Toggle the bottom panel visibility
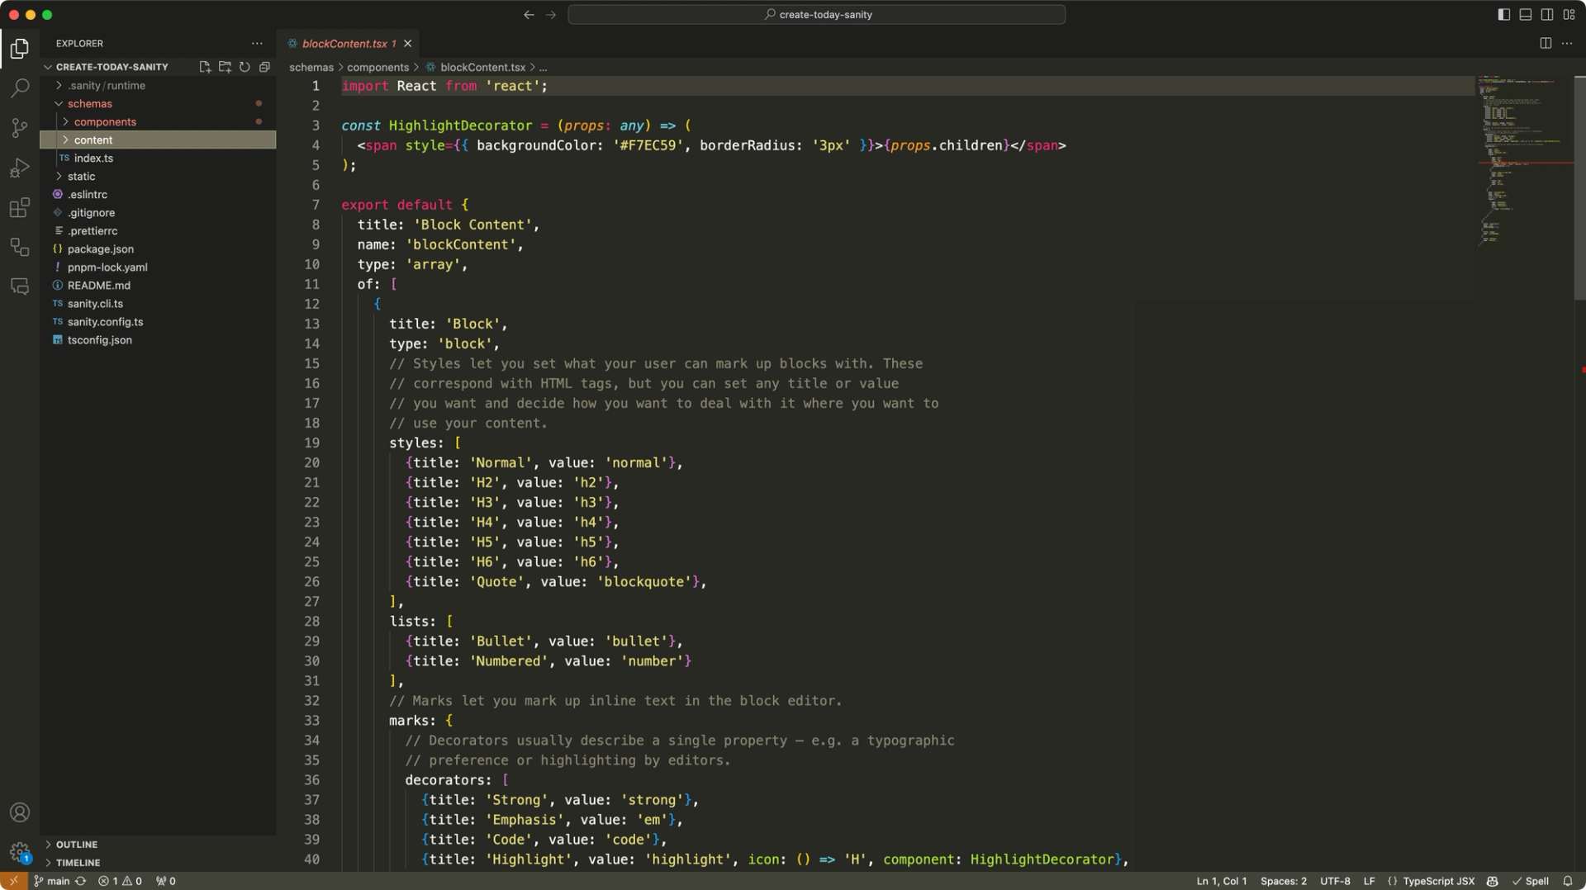Screen dimensions: 1586x890 (1525, 14)
